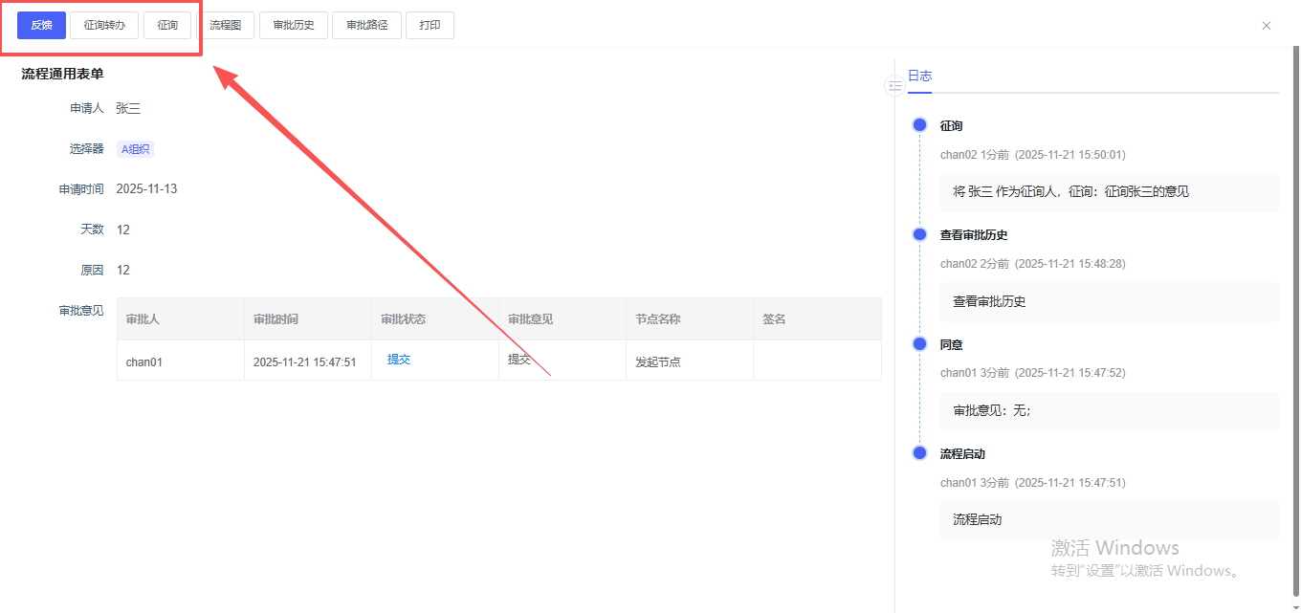Switch to the 日志 tab
This screenshot has width=1301, height=613.
click(x=919, y=76)
